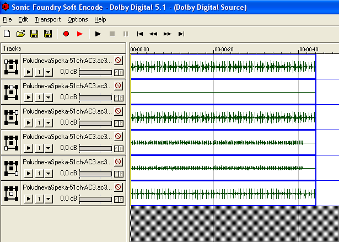This screenshot has width=339, height=242.
Task: Create a new project with New icon
Action: (x=7, y=34)
